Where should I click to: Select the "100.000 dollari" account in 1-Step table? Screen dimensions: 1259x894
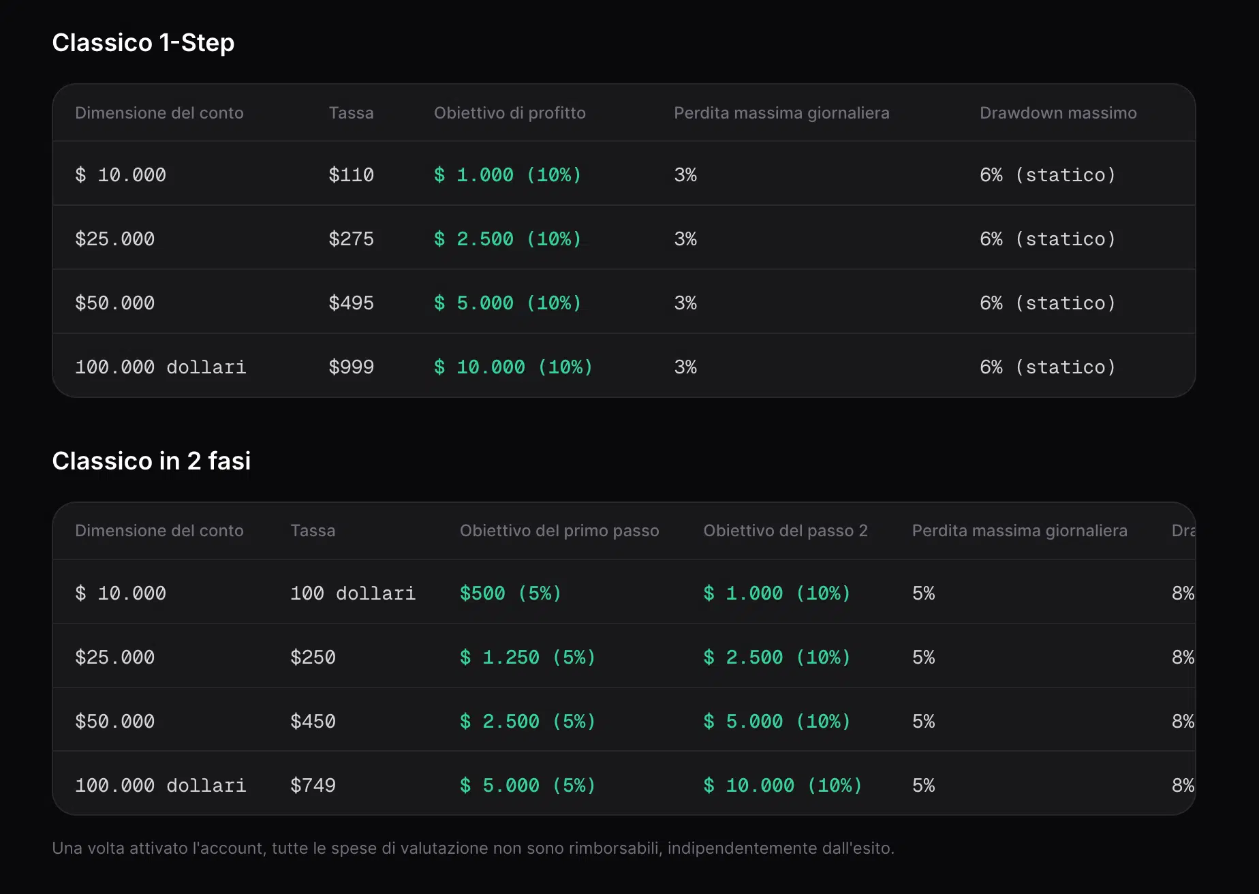click(161, 367)
